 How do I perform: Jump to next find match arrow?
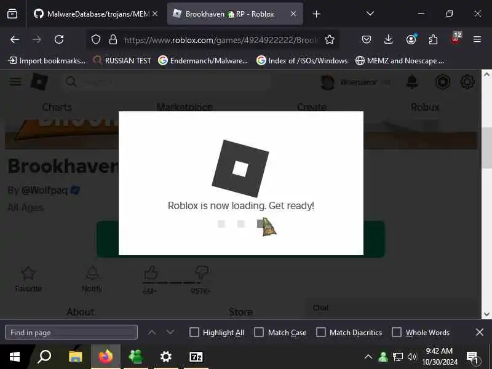coord(170,332)
